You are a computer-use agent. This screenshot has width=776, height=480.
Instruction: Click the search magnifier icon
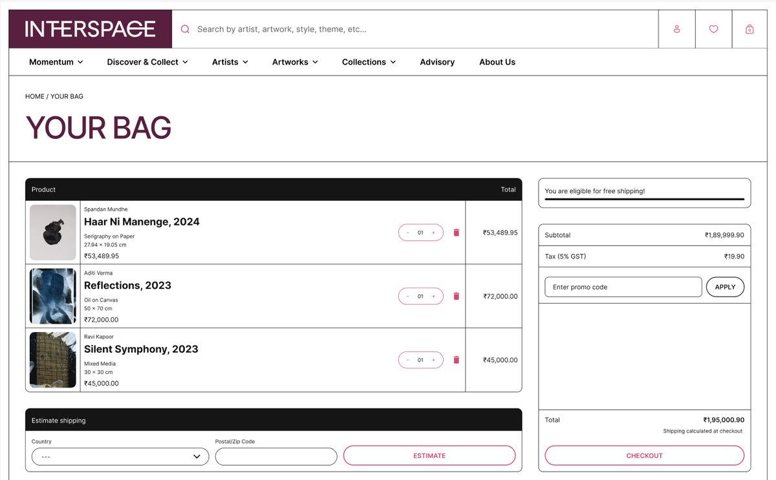[x=185, y=29]
